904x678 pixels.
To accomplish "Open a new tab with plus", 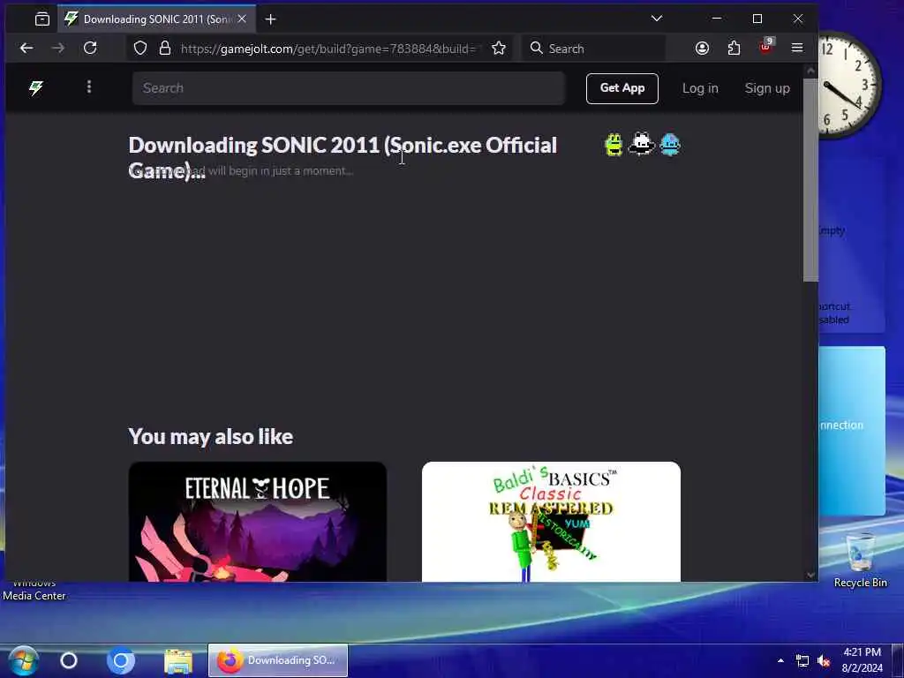I will 270,19.
